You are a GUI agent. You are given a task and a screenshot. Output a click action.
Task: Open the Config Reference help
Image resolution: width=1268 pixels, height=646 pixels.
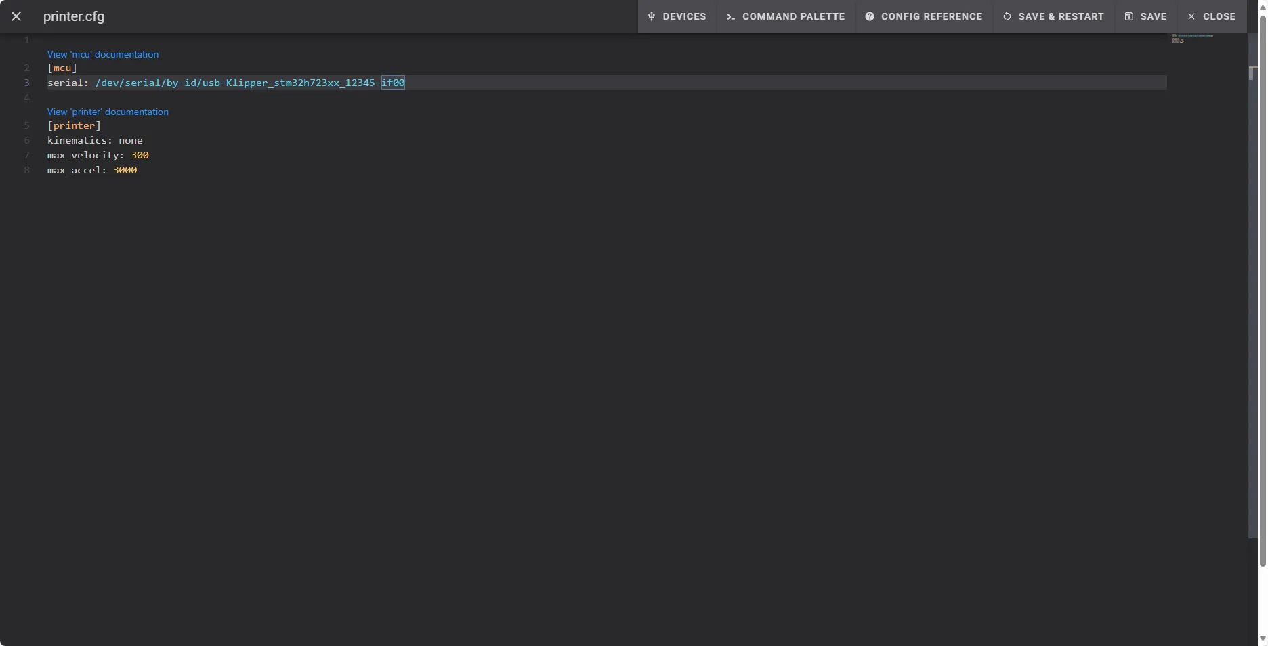[924, 16]
